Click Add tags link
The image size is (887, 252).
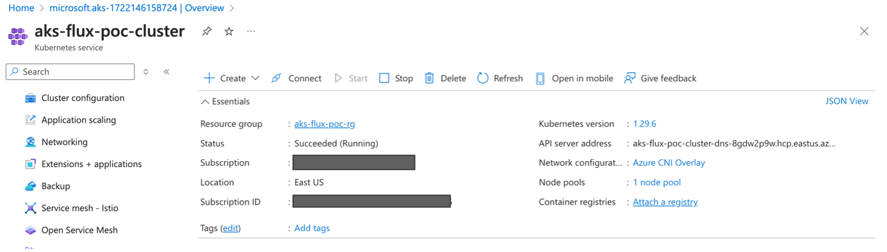(312, 228)
